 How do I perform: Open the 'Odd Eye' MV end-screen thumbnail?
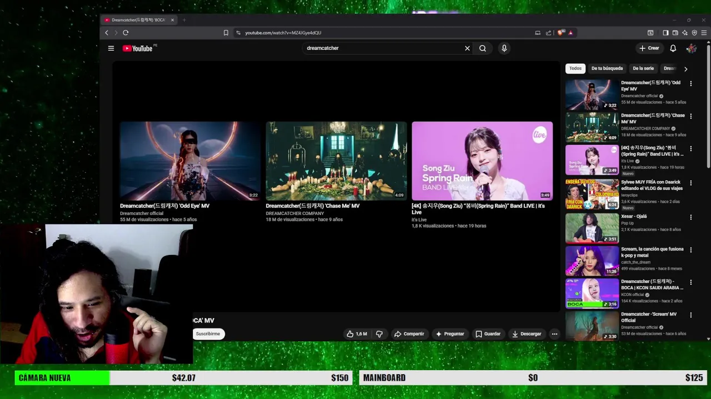click(190, 161)
